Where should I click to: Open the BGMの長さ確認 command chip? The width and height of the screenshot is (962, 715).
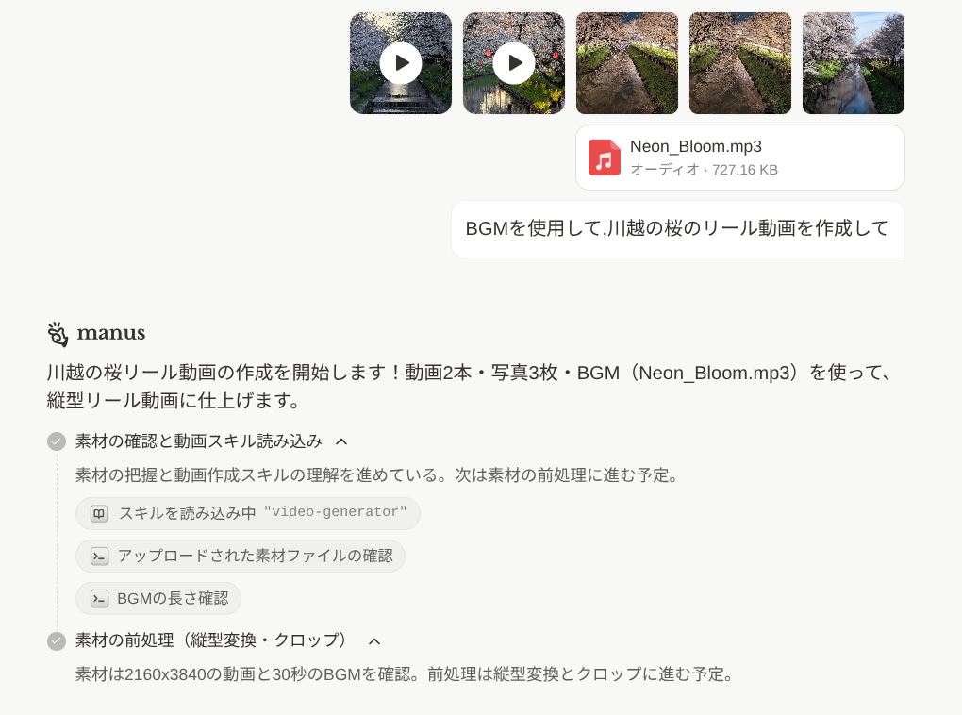[158, 598]
